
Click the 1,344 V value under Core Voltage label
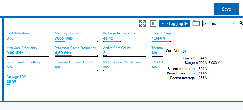pos(158,38)
